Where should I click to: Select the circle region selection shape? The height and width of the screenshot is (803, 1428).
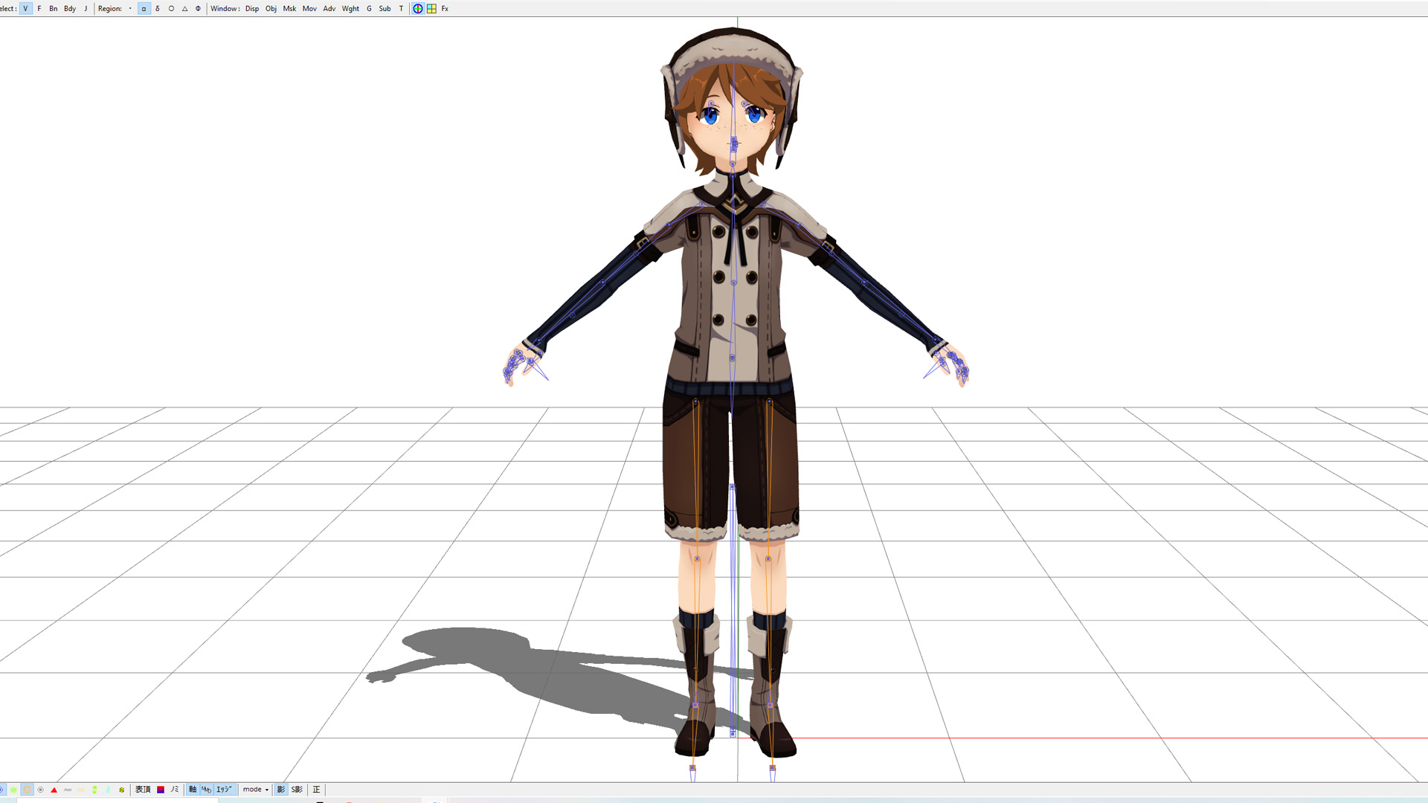tap(170, 8)
